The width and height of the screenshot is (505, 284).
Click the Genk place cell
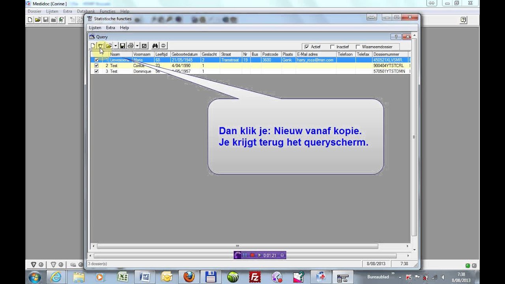tap(288, 60)
